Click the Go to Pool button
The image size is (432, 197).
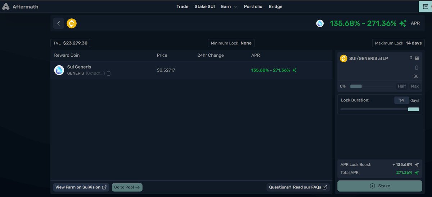click(x=127, y=187)
